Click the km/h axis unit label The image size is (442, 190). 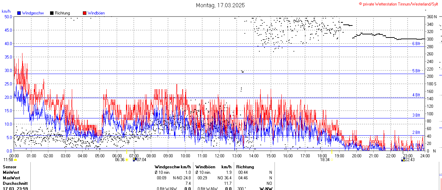point(6,11)
